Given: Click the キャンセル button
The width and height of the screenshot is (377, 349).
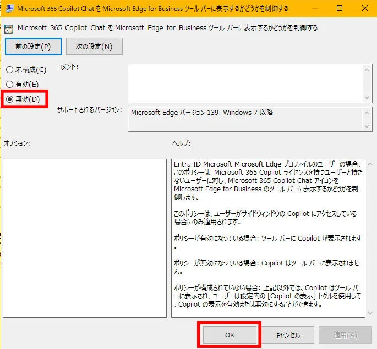Looking at the screenshot, I should point(287,335).
